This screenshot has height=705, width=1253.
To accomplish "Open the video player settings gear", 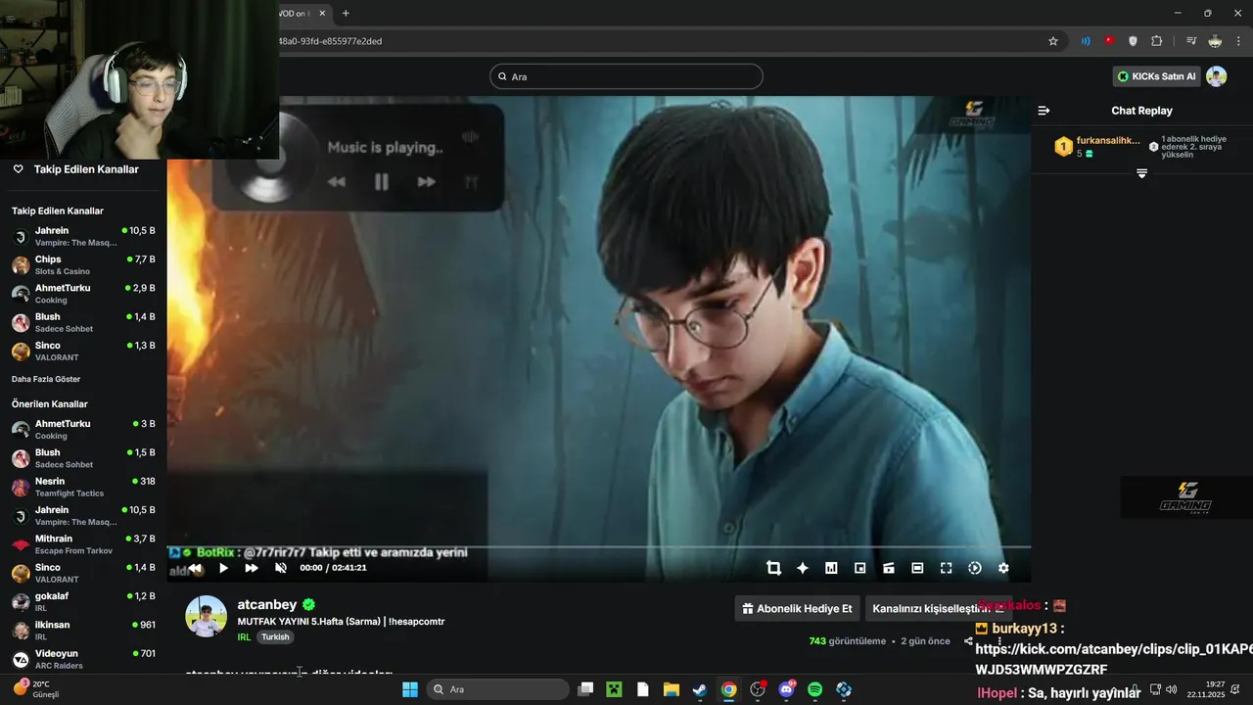I will (x=1003, y=568).
